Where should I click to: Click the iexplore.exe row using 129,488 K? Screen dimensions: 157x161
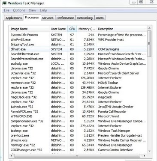78,88
